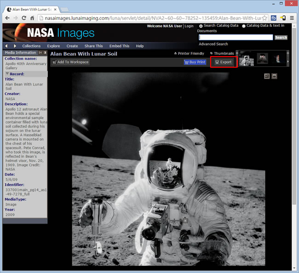Screen dimensions: 299x273
Task: Click the Buy Print button
Action: point(195,62)
